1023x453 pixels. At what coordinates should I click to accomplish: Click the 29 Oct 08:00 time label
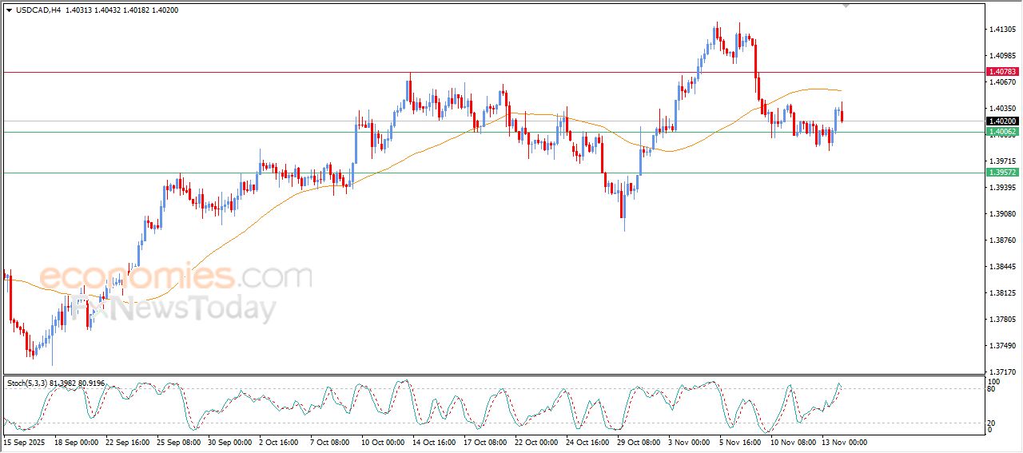(x=639, y=442)
